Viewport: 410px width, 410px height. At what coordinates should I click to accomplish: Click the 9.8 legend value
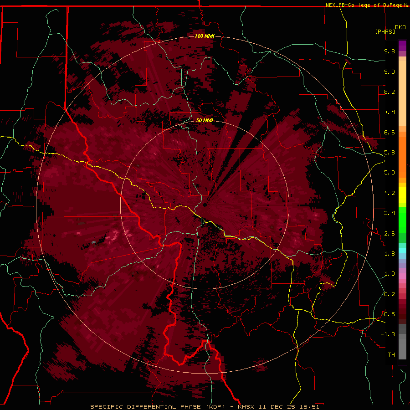coord(389,51)
